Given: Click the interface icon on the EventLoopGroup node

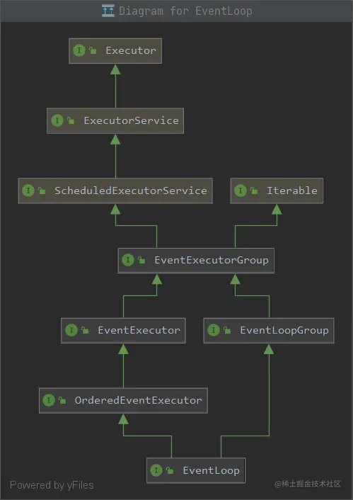Looking at the screenshot, I should pos(214,330).
